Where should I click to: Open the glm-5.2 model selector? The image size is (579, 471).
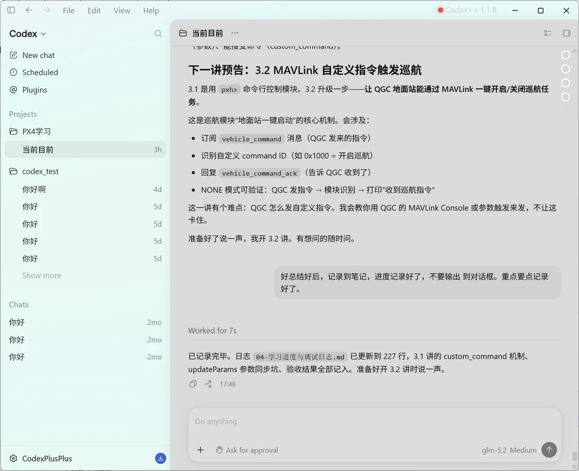click(494, 450)
